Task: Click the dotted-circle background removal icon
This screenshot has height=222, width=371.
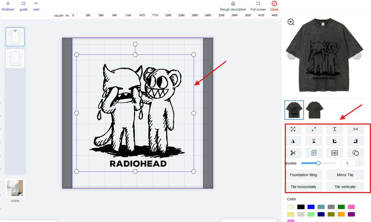Action: click(356, 153)
